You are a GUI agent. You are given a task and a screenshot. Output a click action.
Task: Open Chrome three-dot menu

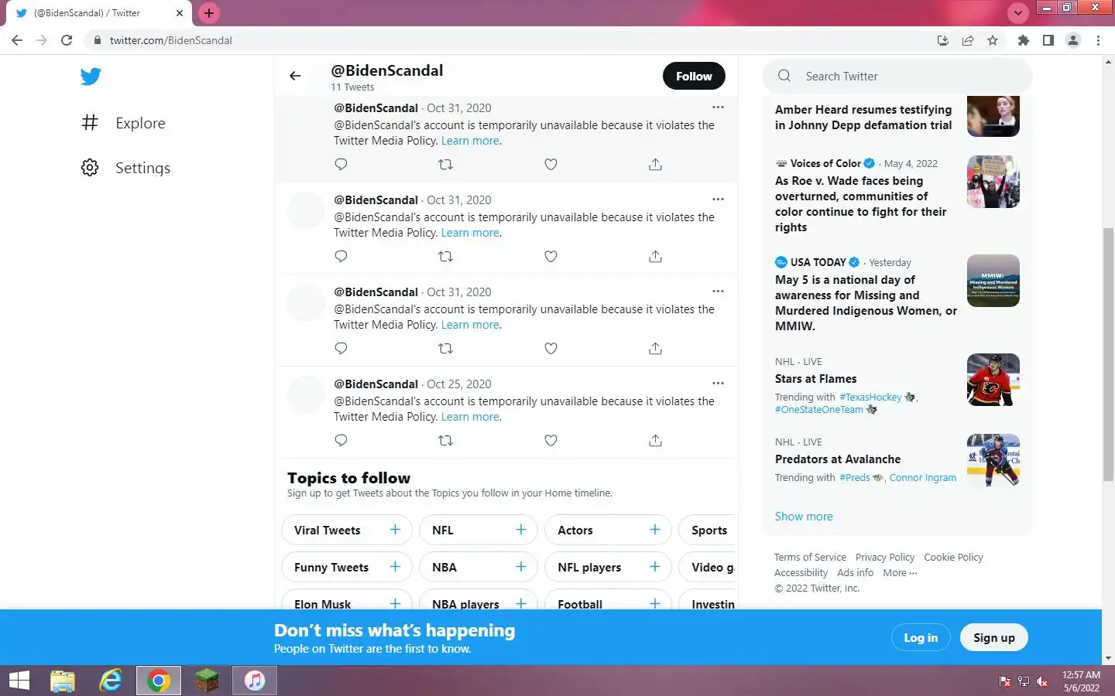tap(1098, 40)
